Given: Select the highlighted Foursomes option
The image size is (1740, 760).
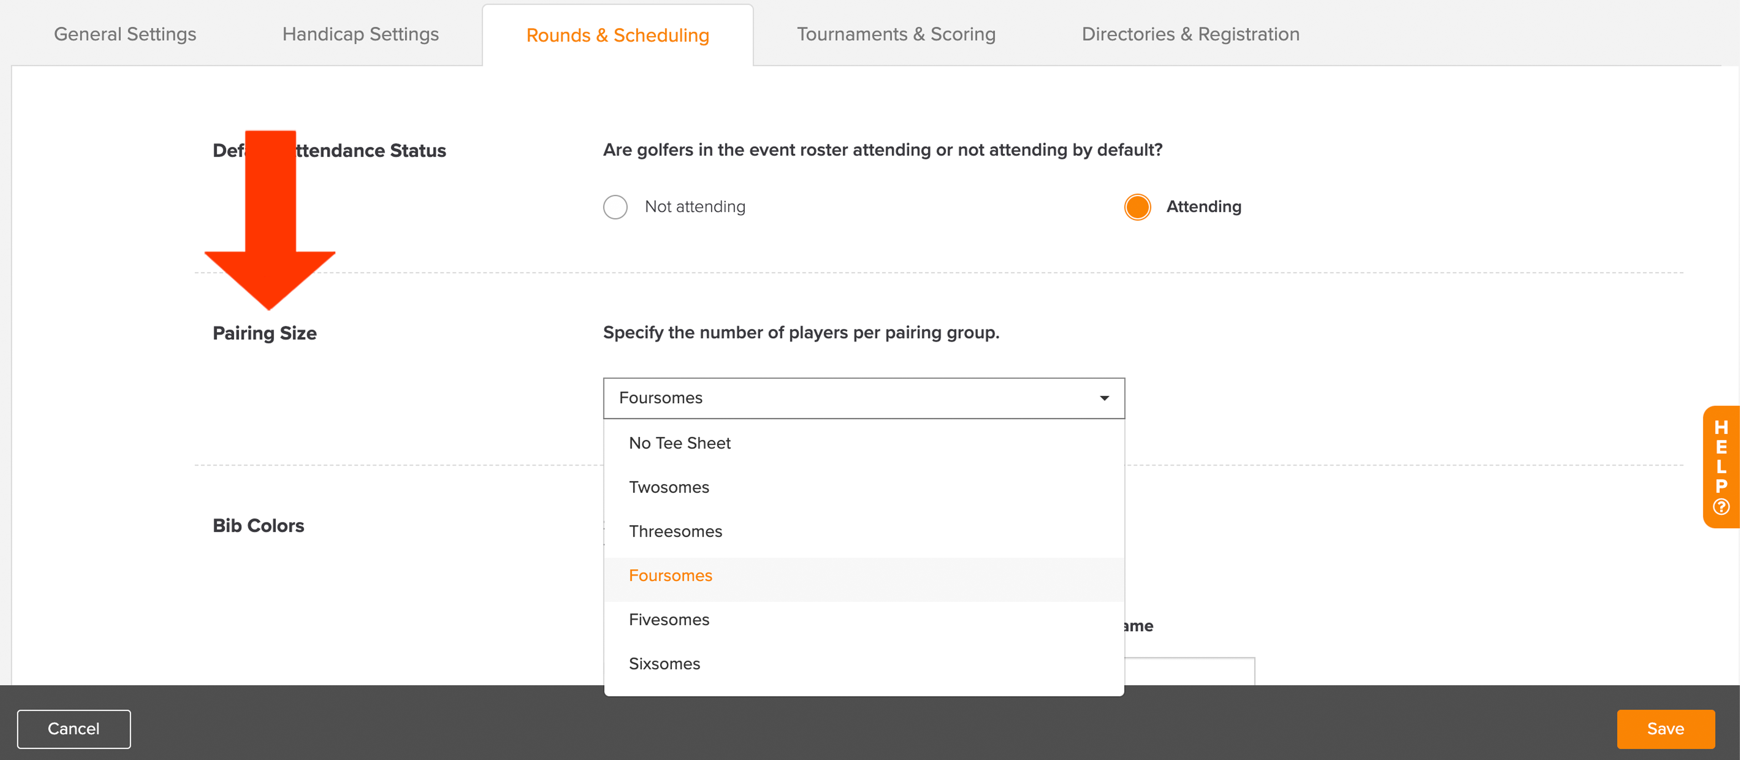Looking at the screenshot, I should click(x=864, y=576).
